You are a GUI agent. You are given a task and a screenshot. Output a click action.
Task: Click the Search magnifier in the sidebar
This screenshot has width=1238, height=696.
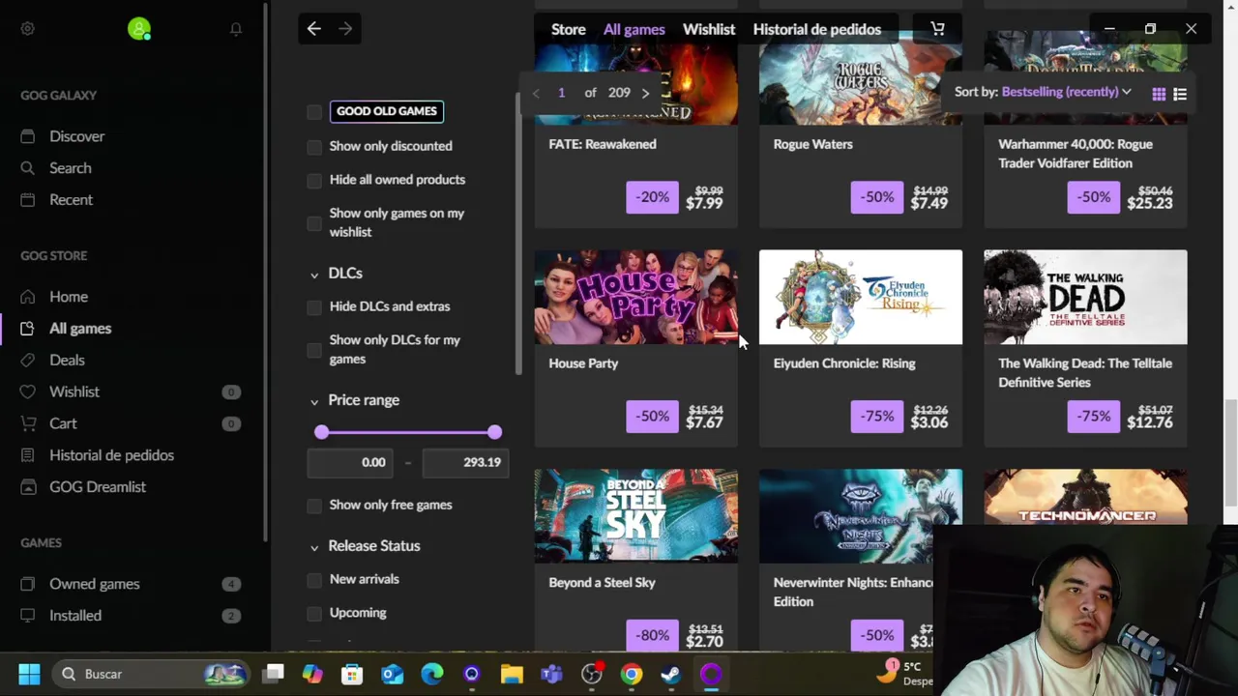28,168
